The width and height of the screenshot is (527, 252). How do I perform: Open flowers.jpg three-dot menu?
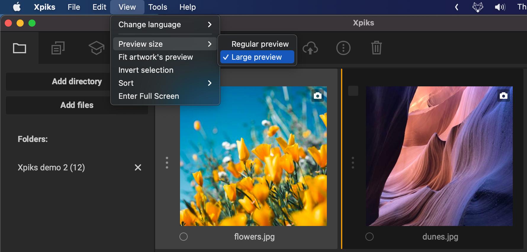click(167, 163)
